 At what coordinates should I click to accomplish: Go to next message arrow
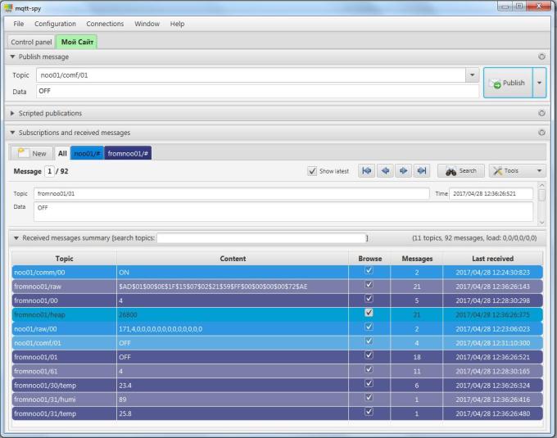(403, 171)
